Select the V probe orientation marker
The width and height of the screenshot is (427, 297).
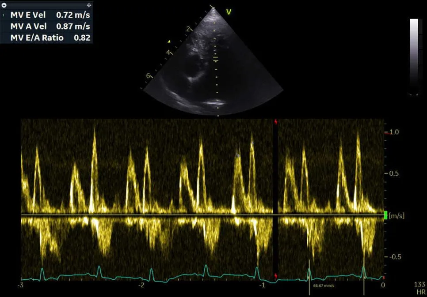point(229,12)
